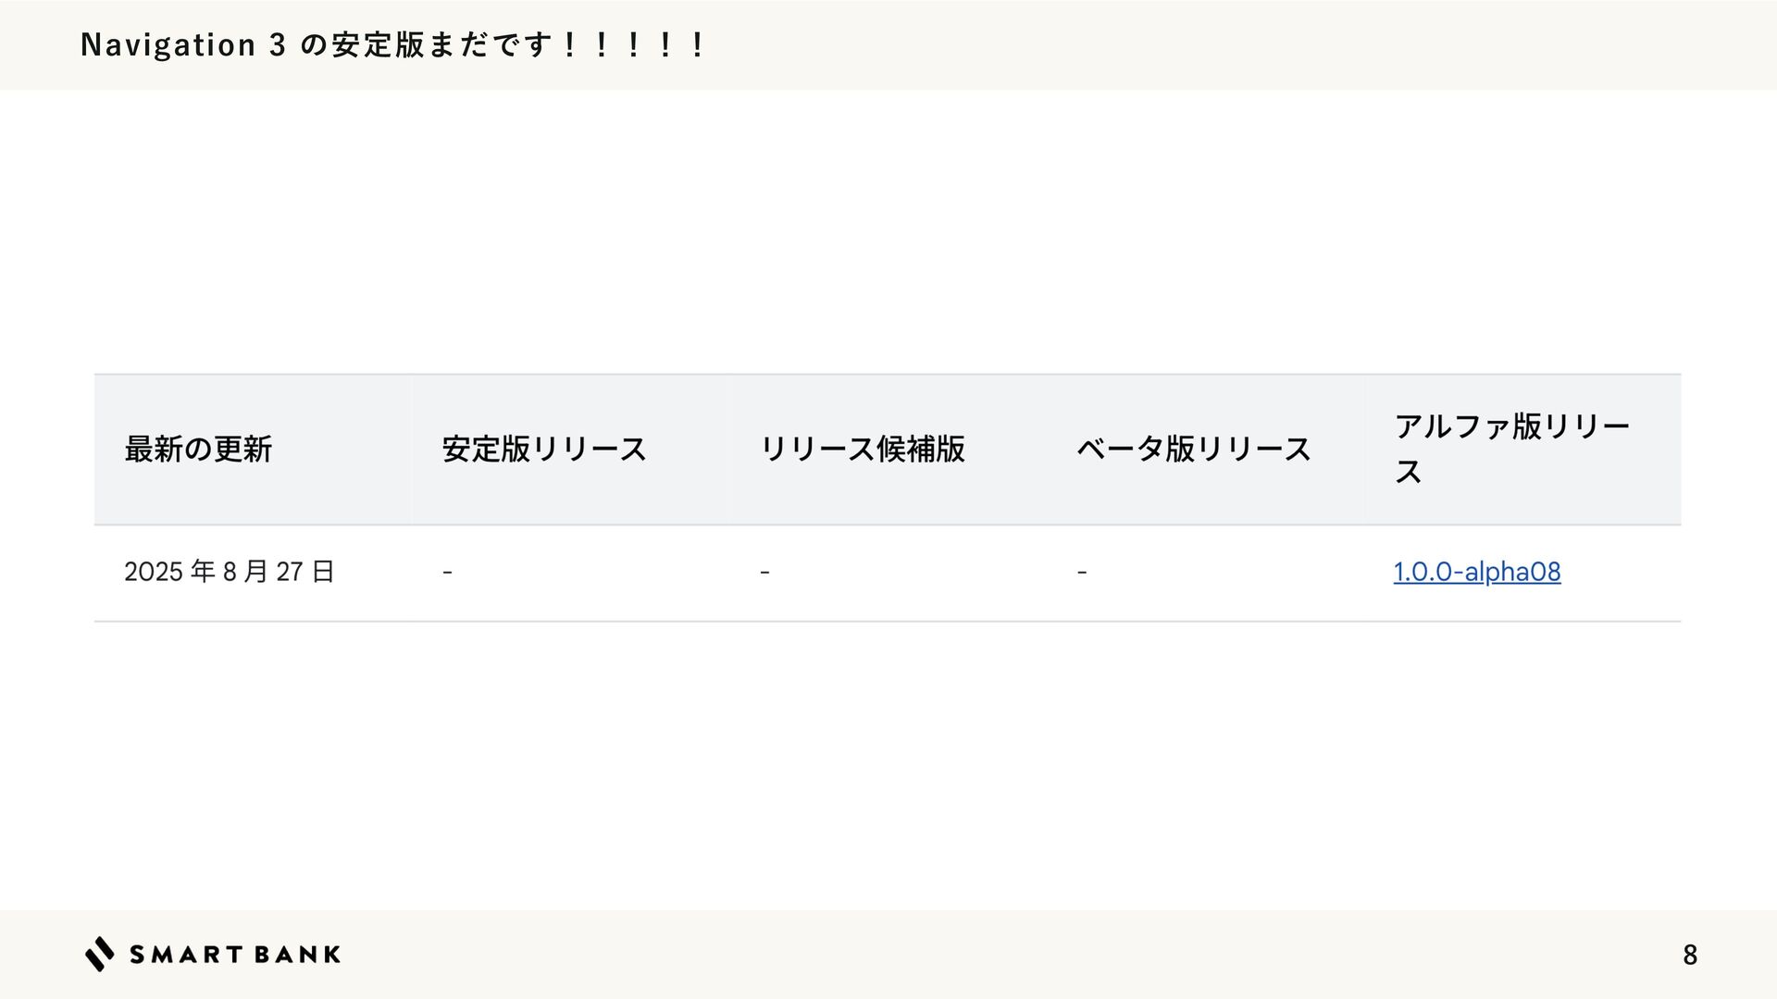Click the empty area above the table

tap(888, 231)
